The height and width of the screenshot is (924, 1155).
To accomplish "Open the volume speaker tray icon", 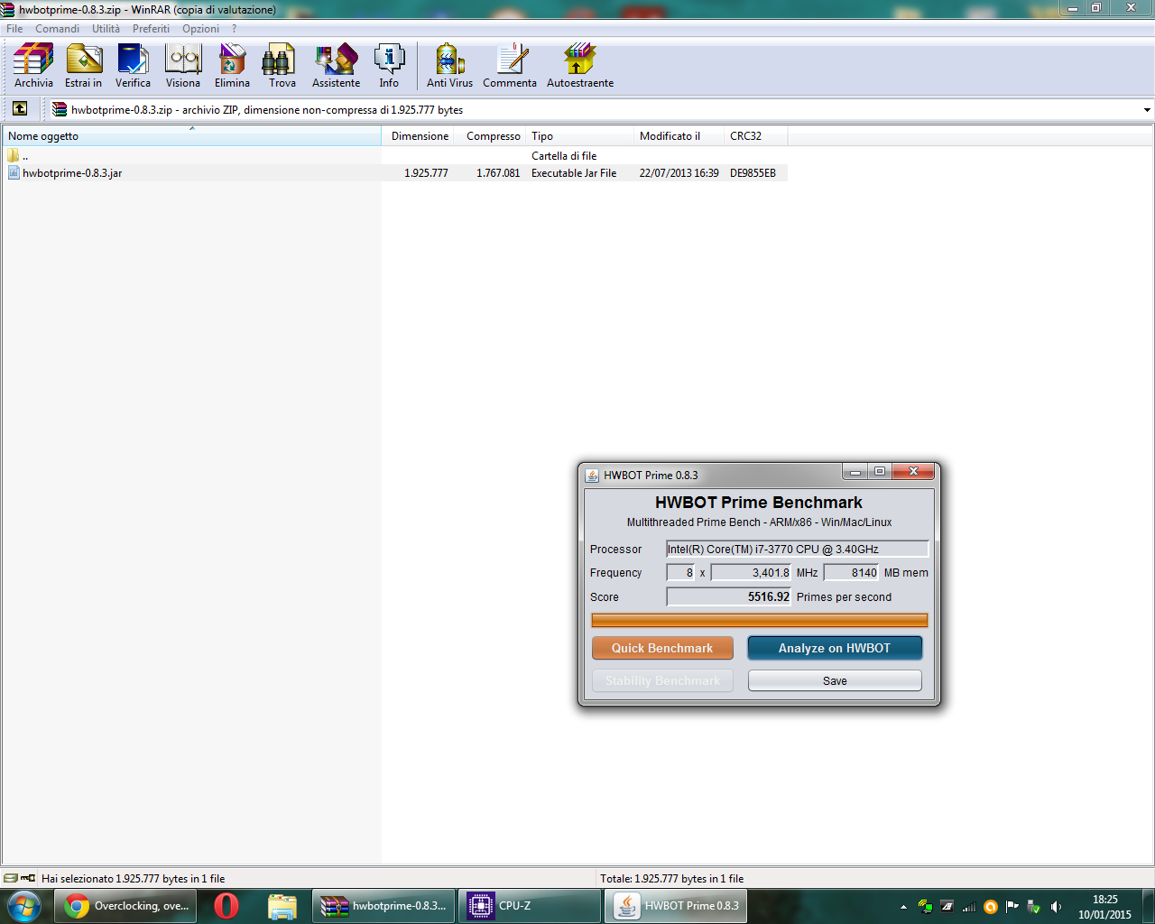I will (1056, 907).
